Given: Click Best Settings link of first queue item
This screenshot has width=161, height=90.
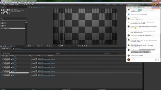Looking at the screenshot, I should [15, 58].
